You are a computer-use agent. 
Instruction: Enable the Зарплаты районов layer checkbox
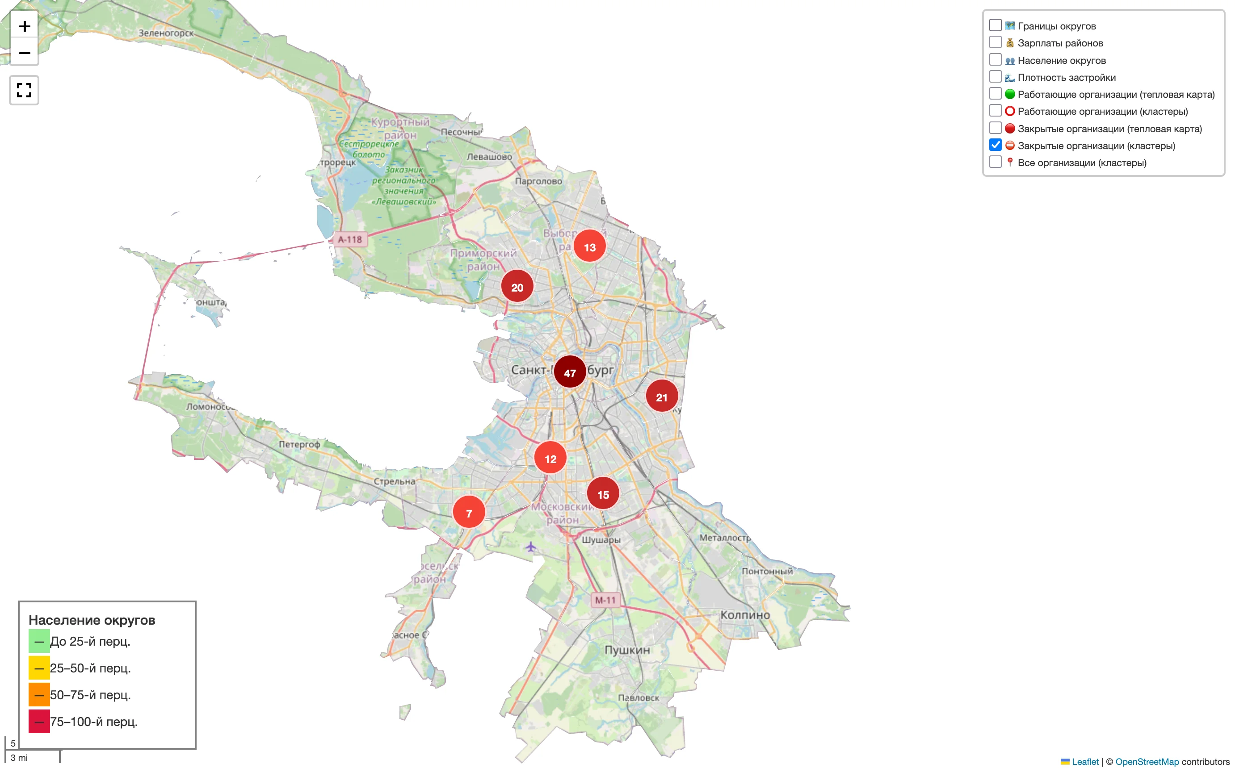995,43
